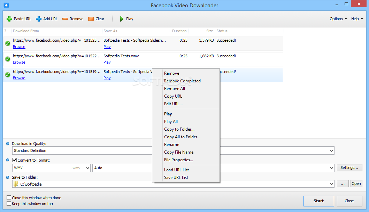Click the 1,579 KB size cell
This screenshot has height=212, width=369.
(206, 40)
